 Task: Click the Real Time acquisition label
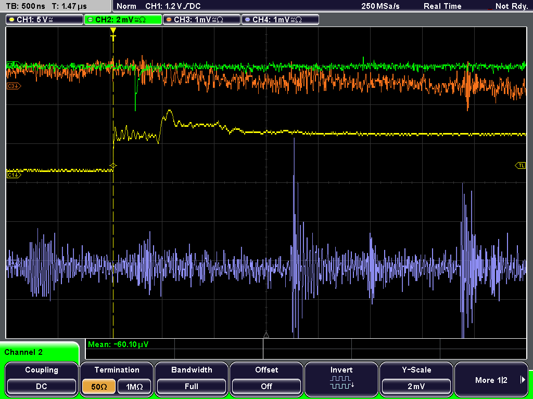442,6
